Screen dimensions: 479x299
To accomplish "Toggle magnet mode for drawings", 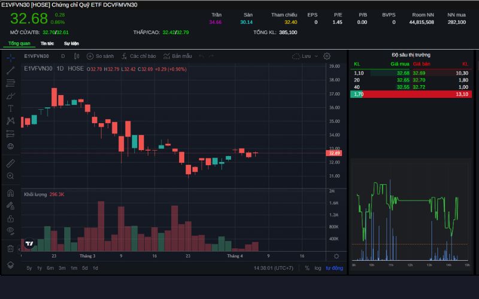I will [10, 193].
